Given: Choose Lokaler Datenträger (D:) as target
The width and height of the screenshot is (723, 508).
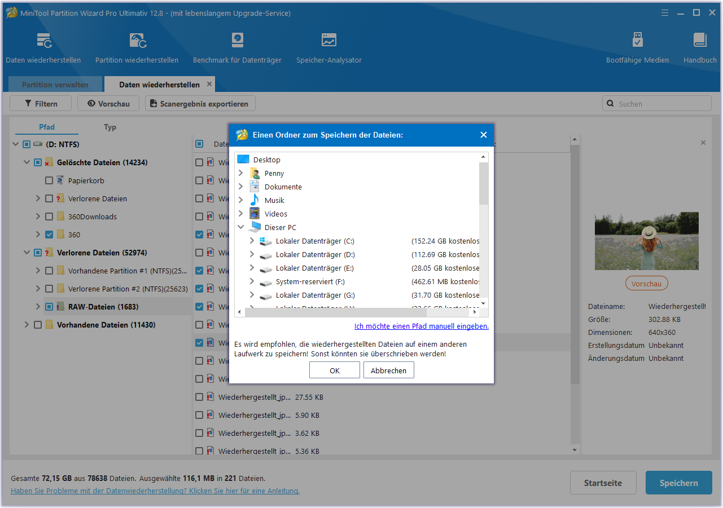Looking at the screenshot, I should point(315,254).
